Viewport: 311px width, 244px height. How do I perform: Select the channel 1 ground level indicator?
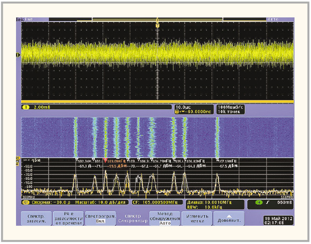tap(18, 55)
